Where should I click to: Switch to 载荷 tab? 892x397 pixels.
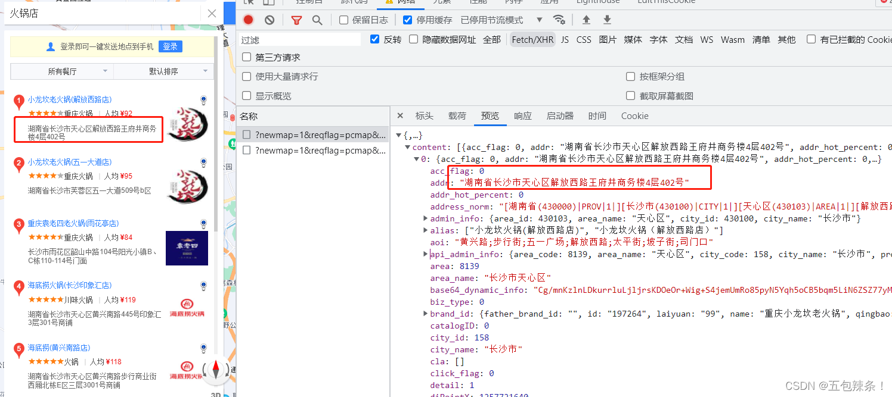(x=457, y=116)
